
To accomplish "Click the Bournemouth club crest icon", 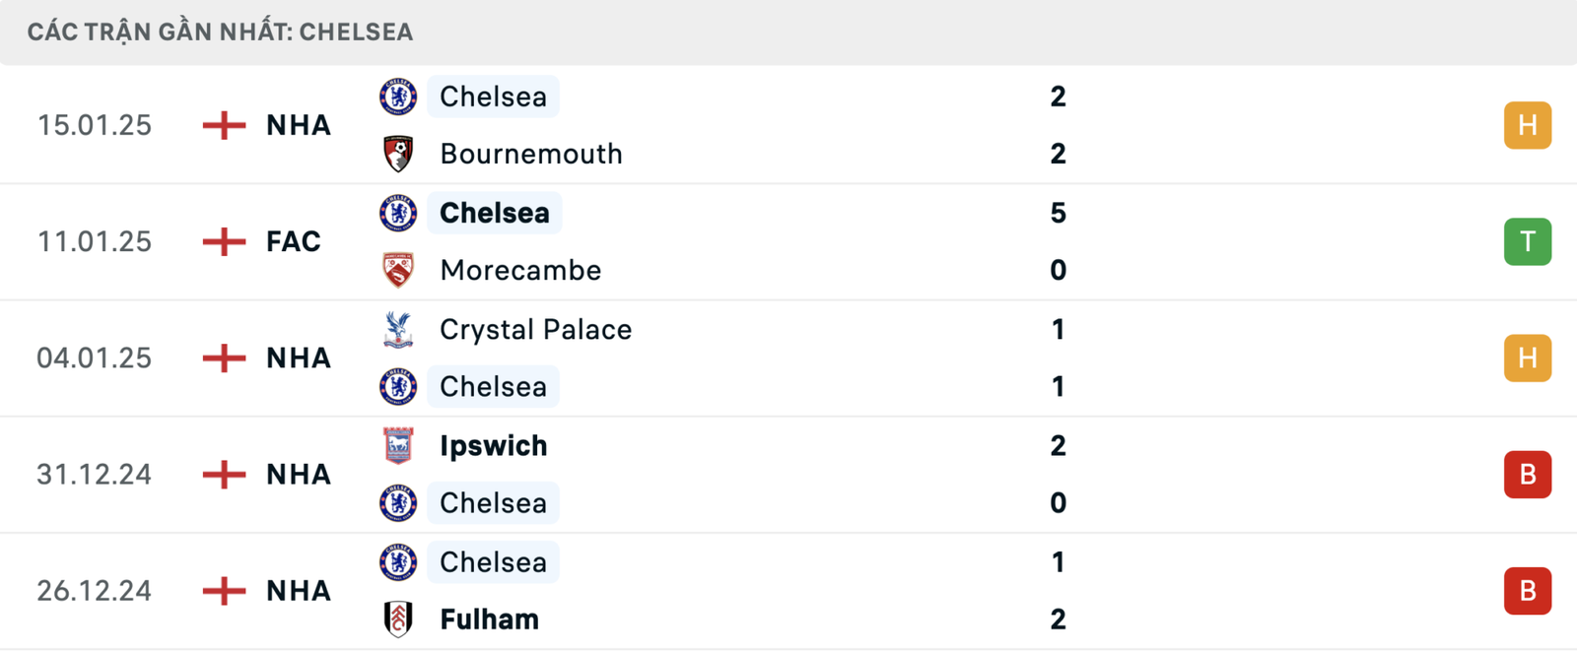I will tap(398, 154).
